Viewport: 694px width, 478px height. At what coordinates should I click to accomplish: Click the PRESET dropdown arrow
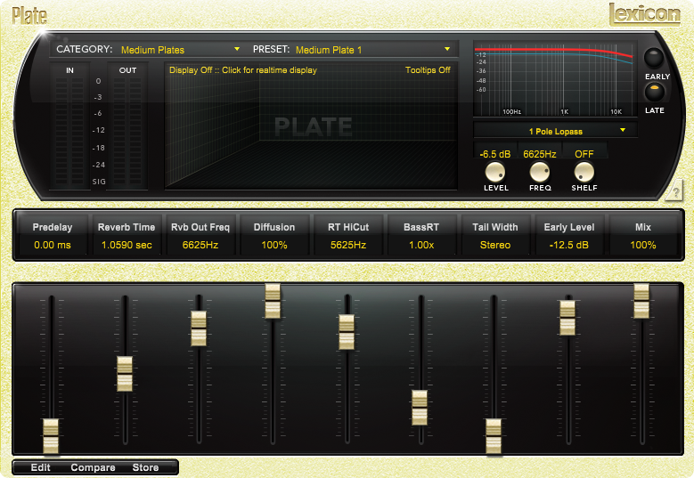coord(447,49)
